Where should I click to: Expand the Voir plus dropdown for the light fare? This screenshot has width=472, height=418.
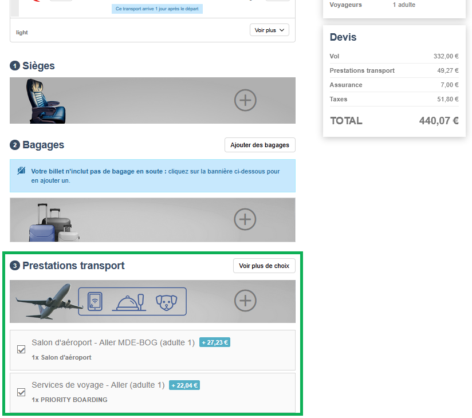pos(269,30)
